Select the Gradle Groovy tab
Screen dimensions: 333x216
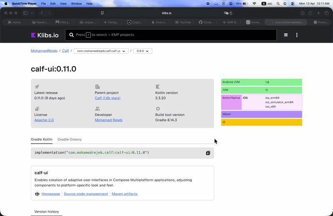click(x=70, y=139)
